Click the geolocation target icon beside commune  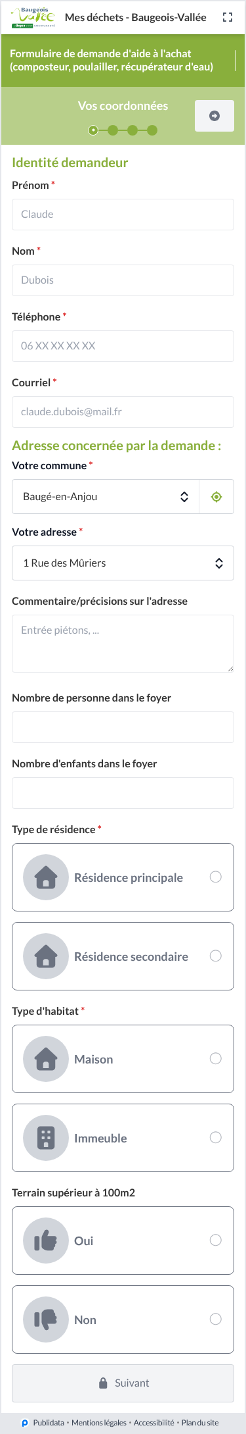216,497
